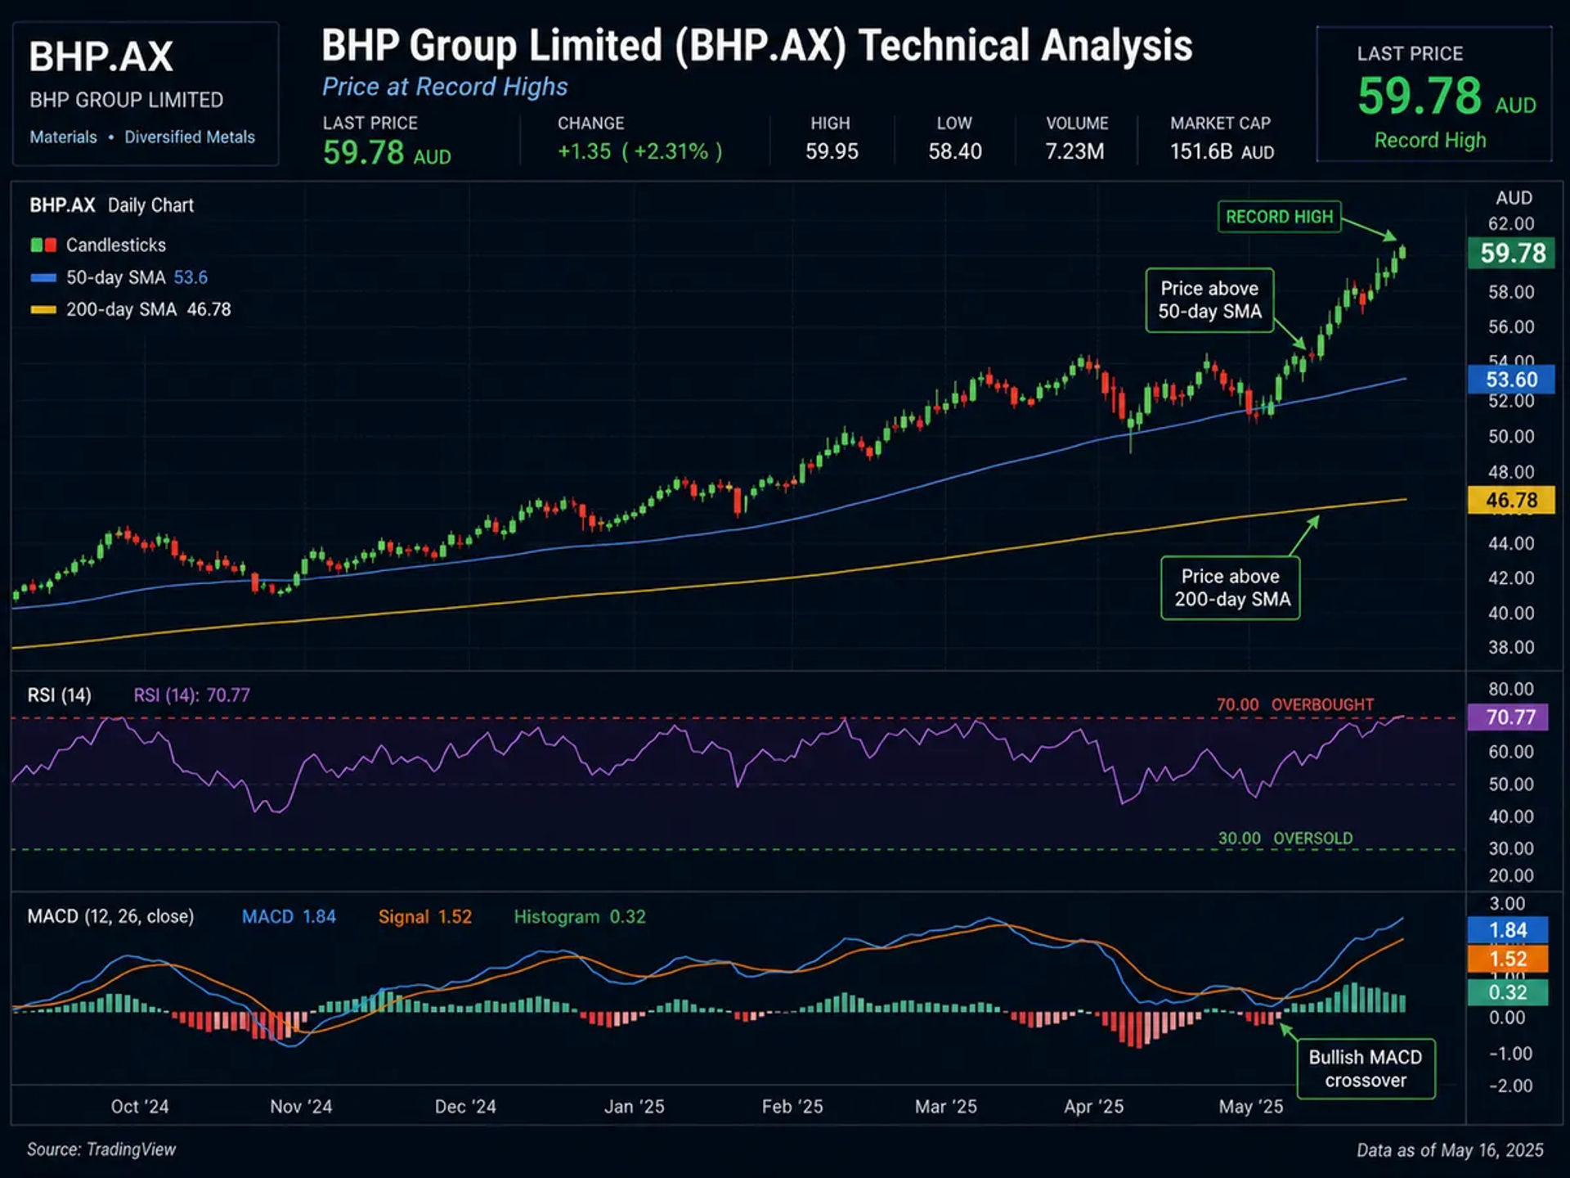Image resolution: width=1570 pixels, height=1178 pixels.
Task: Click the orange 1.52 signal axis marker
Action: tap(1508, 959)
